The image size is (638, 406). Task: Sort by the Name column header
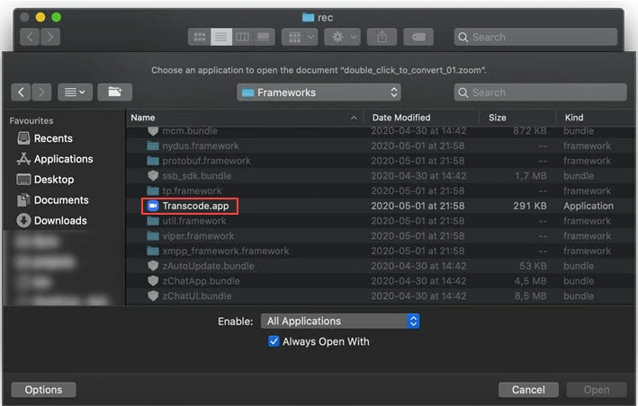pyautogui.click(x=244, y=118)
